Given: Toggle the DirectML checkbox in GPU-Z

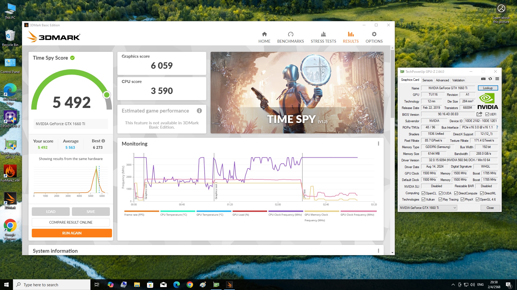Looking at the screenshot, I should click(x=482, y=193).
